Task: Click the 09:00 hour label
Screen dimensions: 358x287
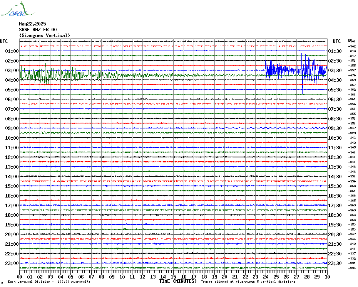Action: [x=12, y=128]
